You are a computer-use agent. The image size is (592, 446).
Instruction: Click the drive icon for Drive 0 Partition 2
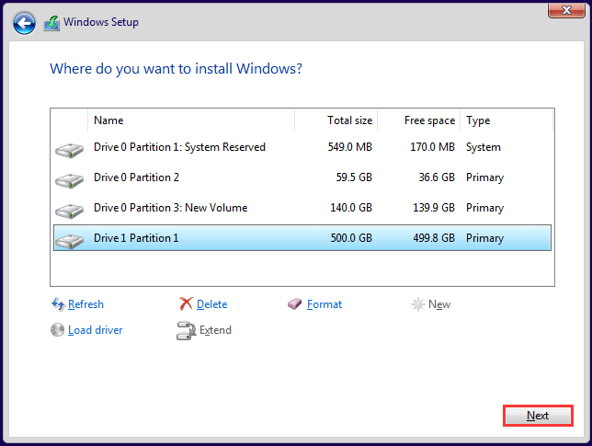tap(69, 180)
